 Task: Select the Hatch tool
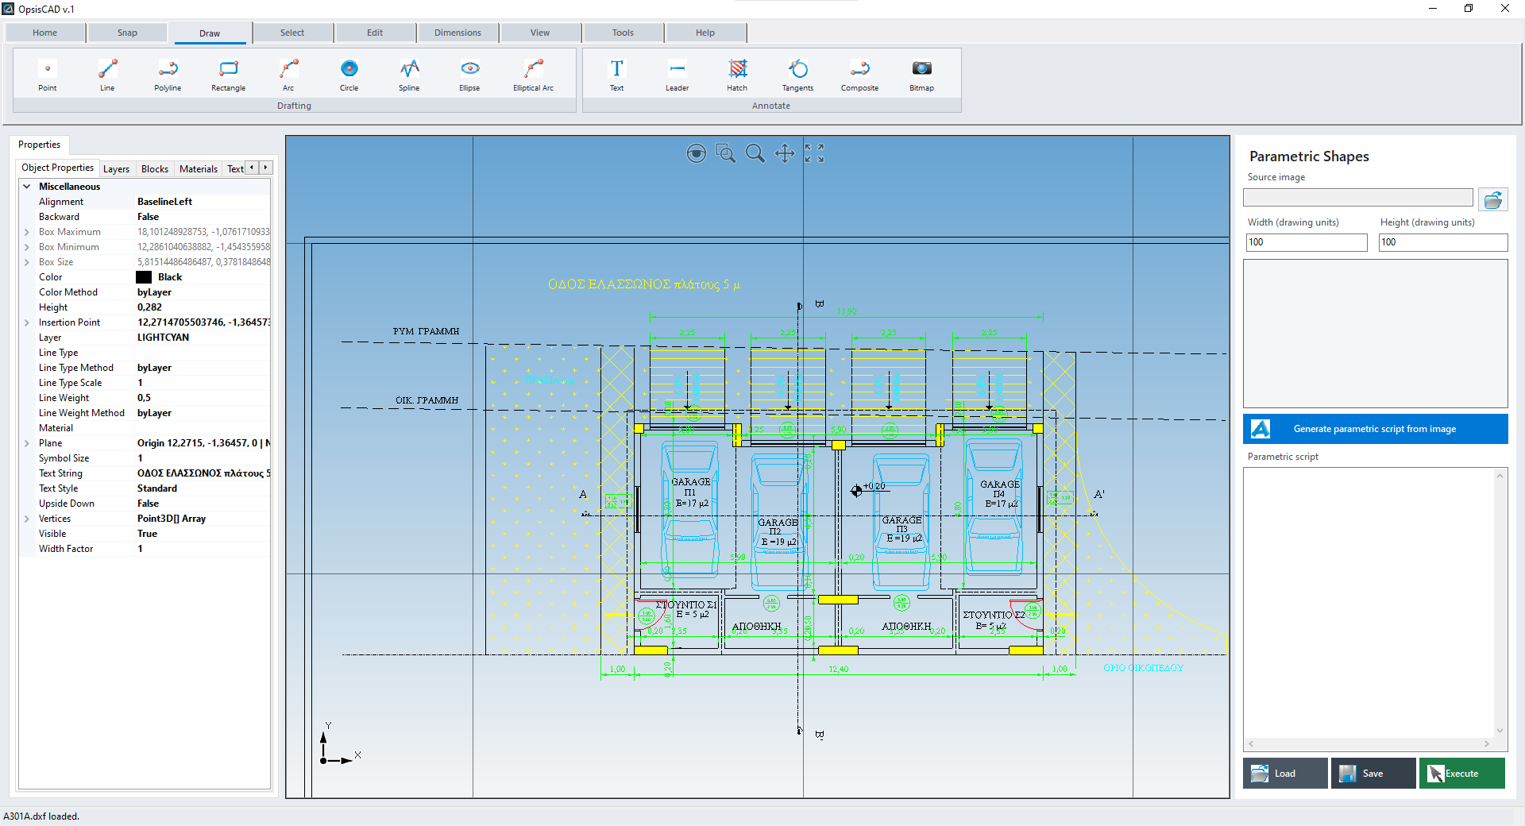coord(737,75)
